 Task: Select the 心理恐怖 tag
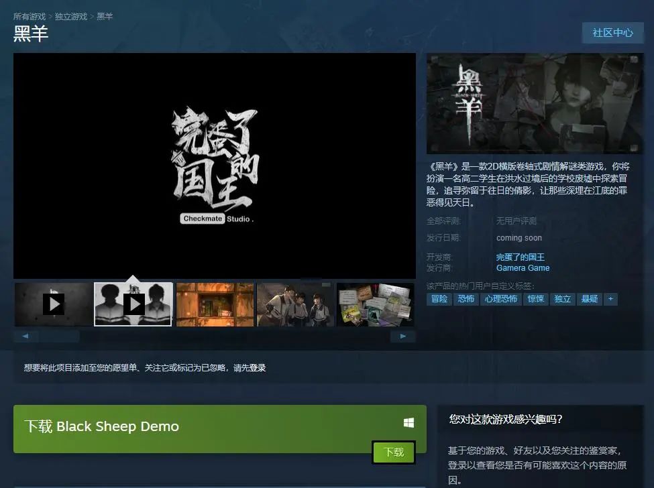[x=501, y=299]
